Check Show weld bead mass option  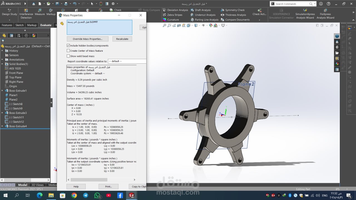tap(68, 56)
